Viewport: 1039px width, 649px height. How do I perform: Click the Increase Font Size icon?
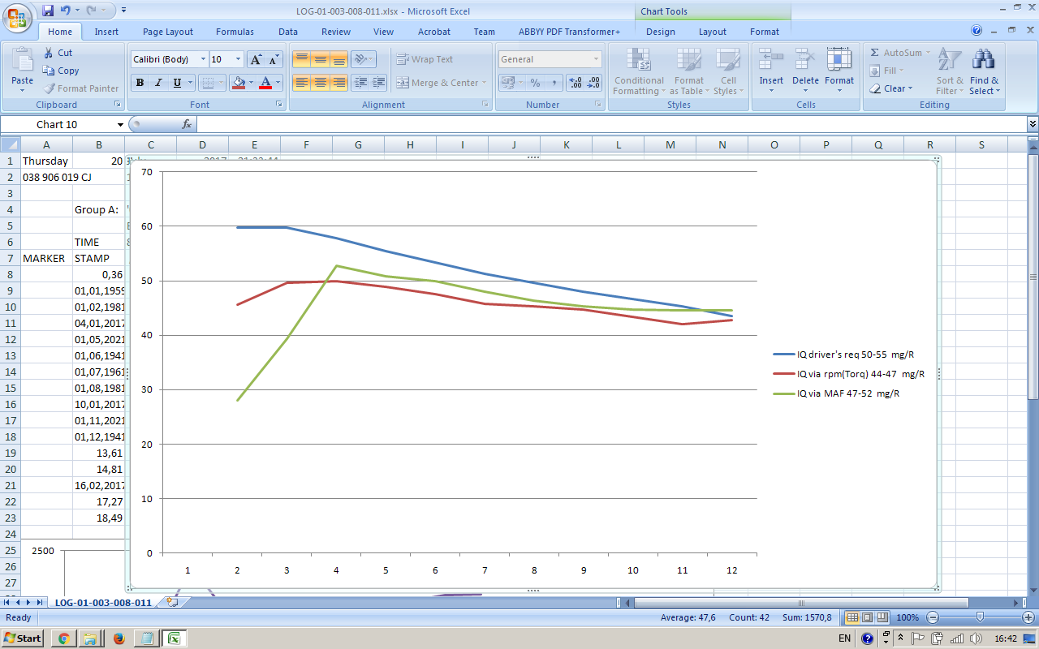tap(256, 59)
